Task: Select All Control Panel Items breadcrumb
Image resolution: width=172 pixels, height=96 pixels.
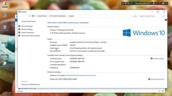Action: click(58, 16)
